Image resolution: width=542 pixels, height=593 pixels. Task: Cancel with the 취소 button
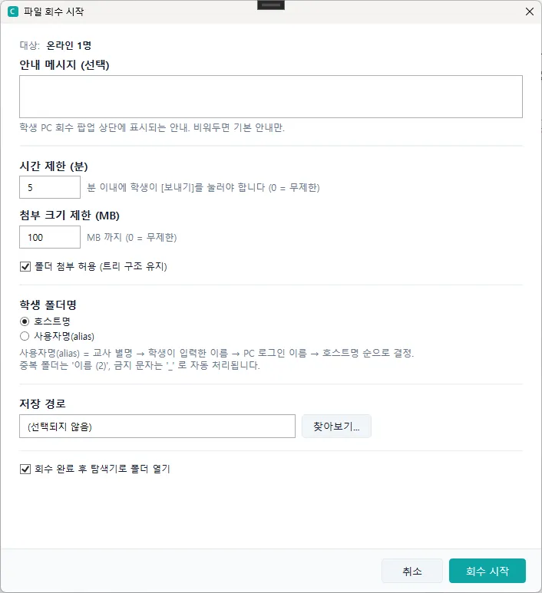tap(411, 571)
